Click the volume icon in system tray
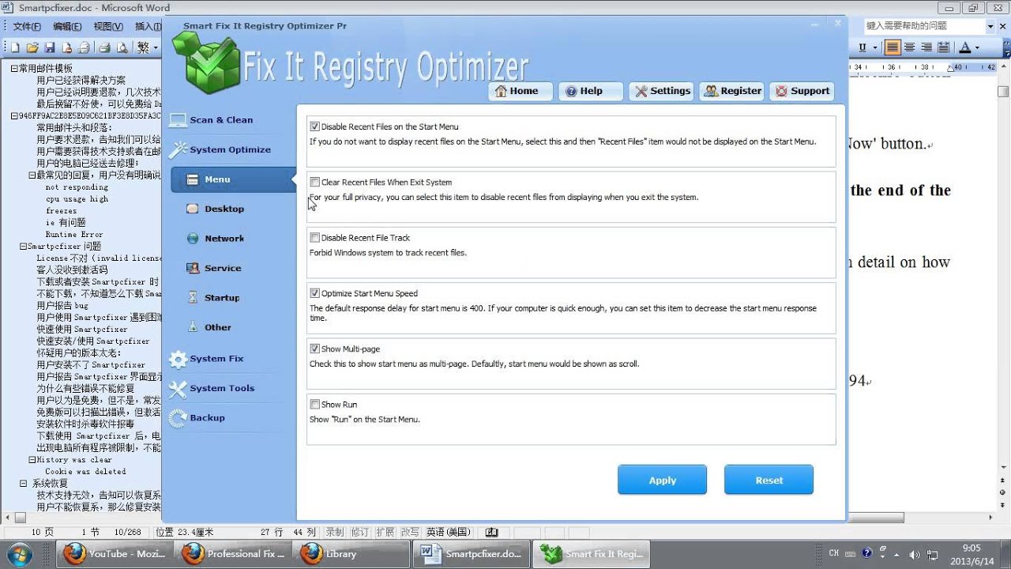Screen dimensions: 1011x569 pos(915,554)
